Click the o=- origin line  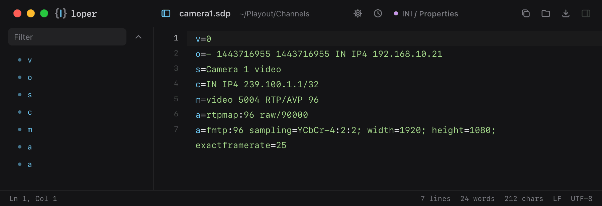(x=319, y=54)
